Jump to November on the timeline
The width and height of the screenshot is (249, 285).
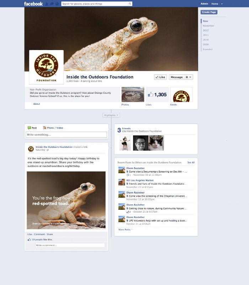[208, 26]
